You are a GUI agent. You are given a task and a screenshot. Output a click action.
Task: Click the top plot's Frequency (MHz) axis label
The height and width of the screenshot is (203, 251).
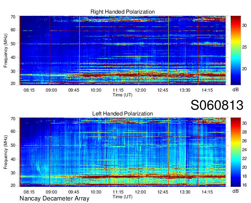(x=6, y=50)
